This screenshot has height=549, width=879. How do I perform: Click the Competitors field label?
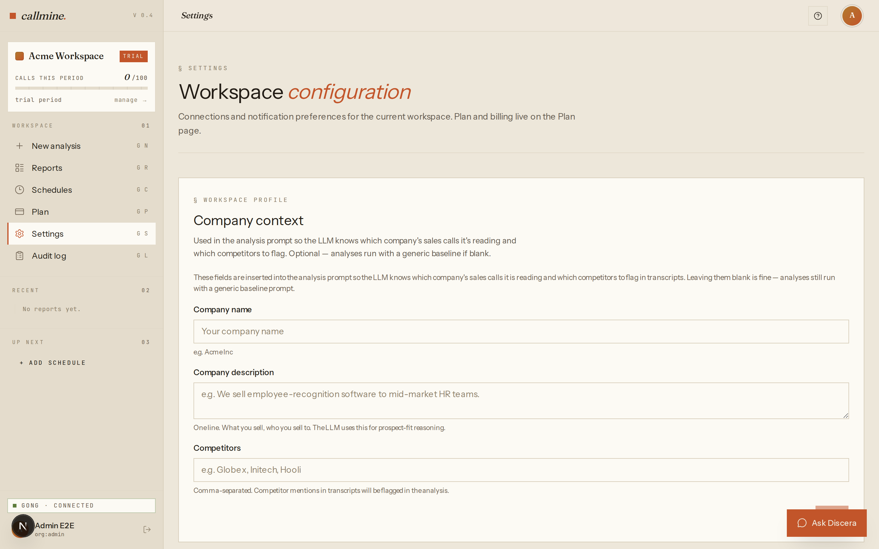[x=217, y=448]
